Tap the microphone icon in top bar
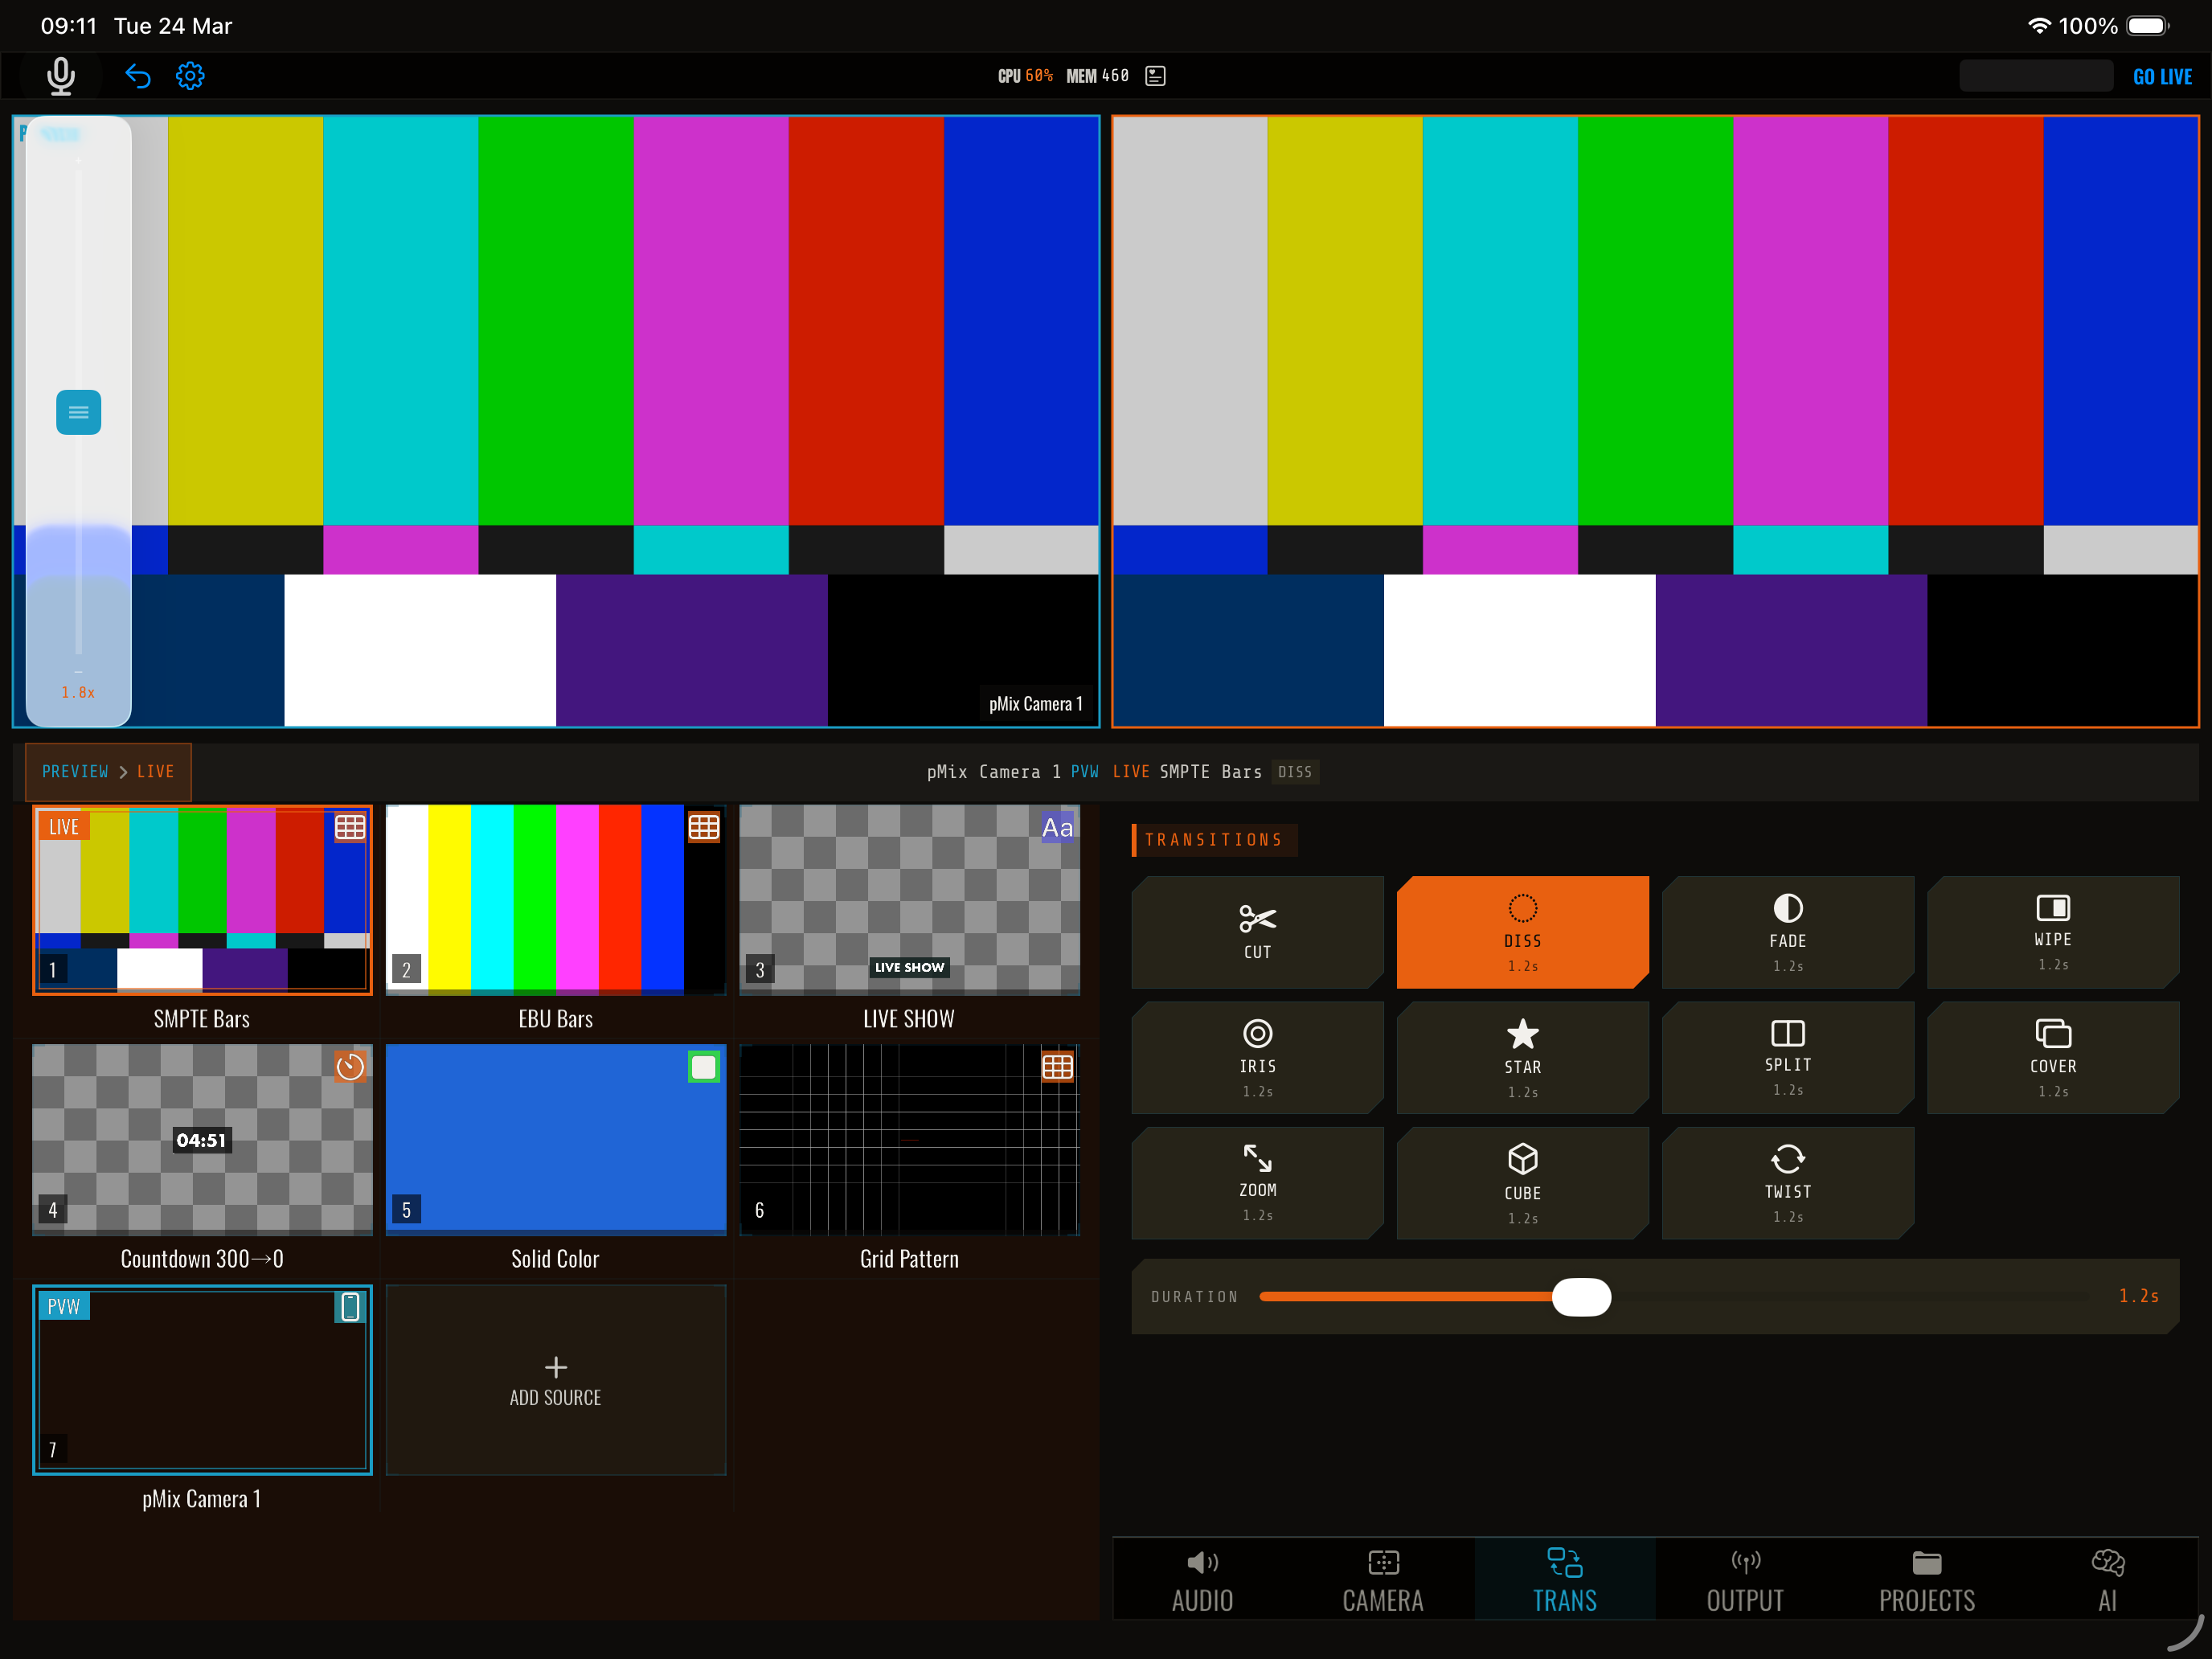This screenshot has height=1659, width=2212. pos(61,76)
